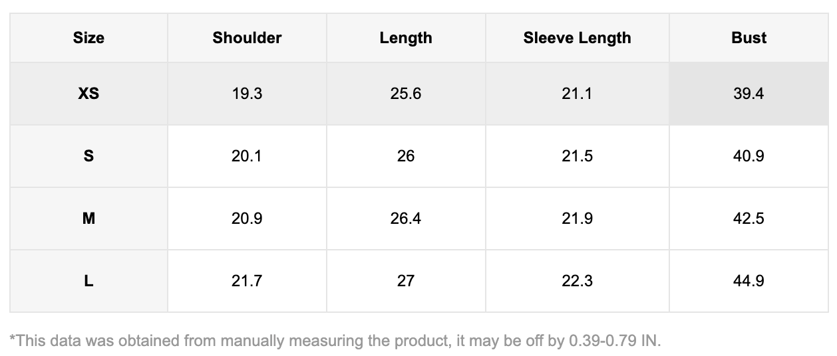837x356 pixels.
Task: Click the L shoulder value 21.7
Action: tap(247, 281)
